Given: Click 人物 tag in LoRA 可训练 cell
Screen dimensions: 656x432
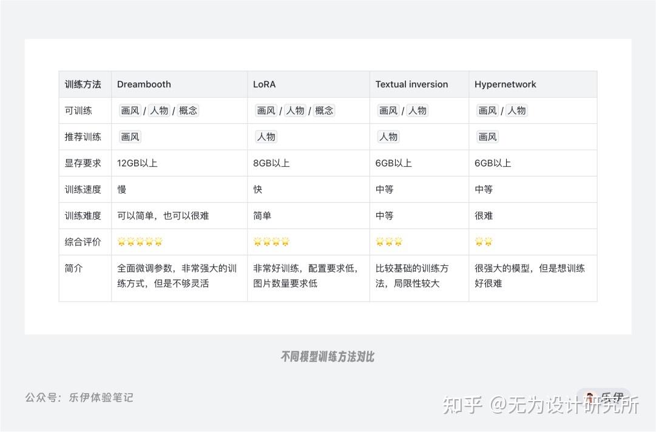Looking at the screenshot, I should 295,111.
